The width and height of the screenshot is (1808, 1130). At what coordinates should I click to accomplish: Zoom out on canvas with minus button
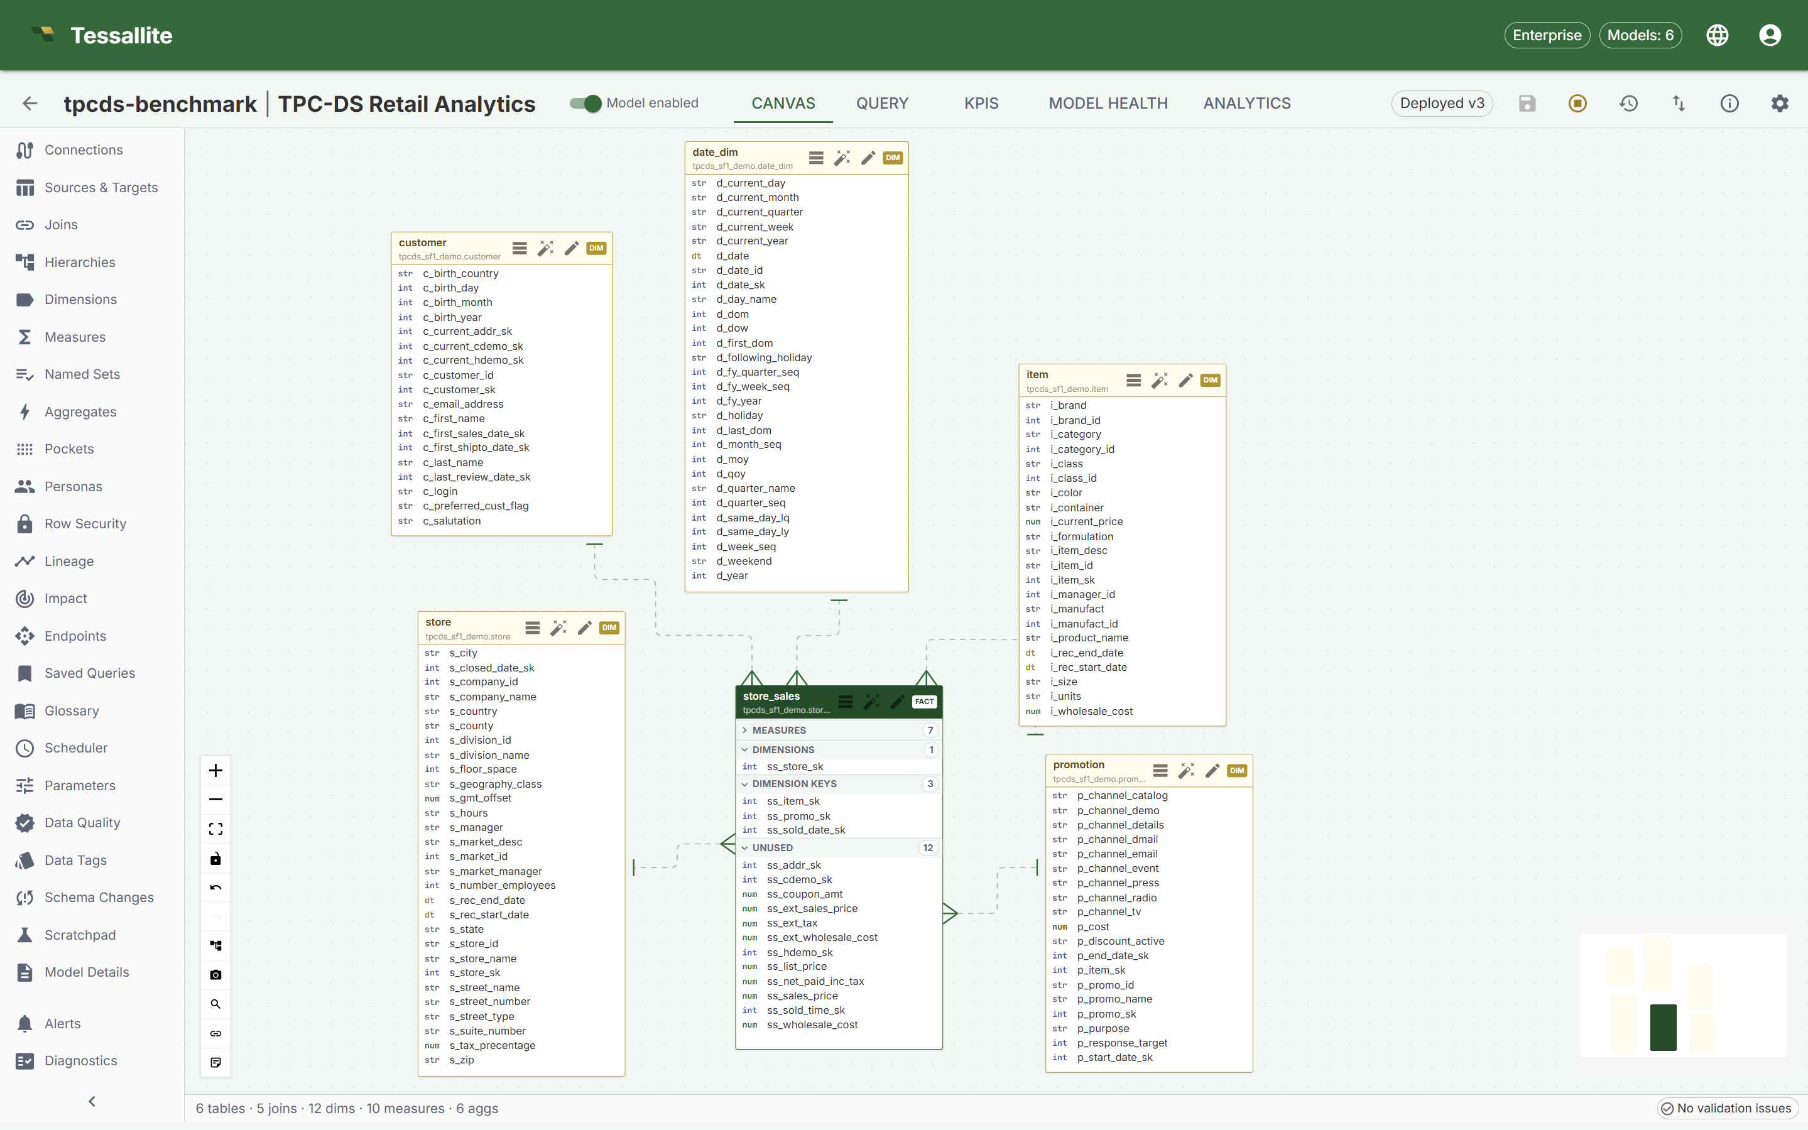click(x=216, y=800)
